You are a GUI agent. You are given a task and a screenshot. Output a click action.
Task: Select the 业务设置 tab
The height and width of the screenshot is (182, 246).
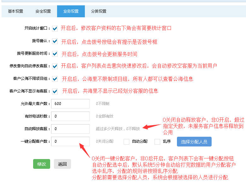point(71,11)
